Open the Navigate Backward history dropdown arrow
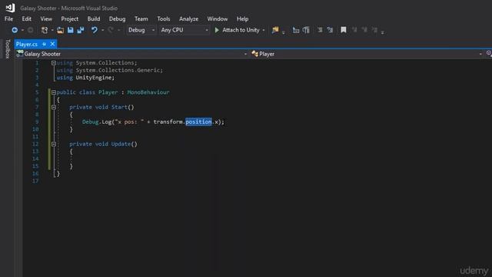Image resolution: width=492 pixels, height=277 pixels. pos(22,30)
